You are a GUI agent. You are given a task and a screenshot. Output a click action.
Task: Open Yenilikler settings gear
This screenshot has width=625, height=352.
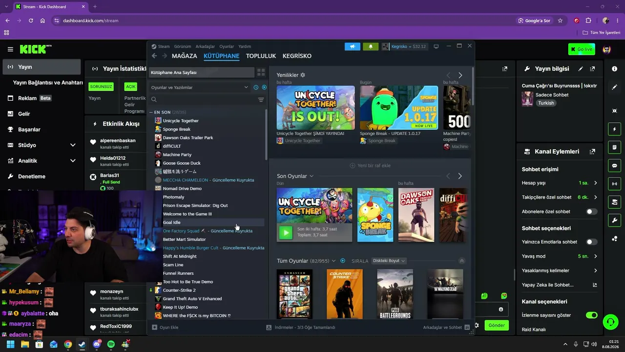click(x=303, y=75)
